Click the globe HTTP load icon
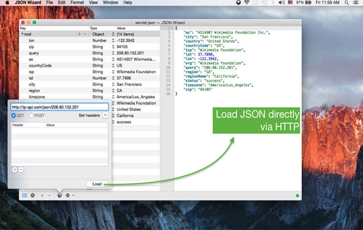This screenshot has width=363, height=230. pos(60,195)
